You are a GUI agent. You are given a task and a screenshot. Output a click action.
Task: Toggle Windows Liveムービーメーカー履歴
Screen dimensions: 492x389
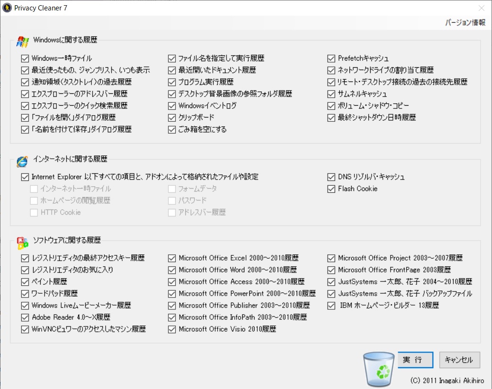click(25, 306)
